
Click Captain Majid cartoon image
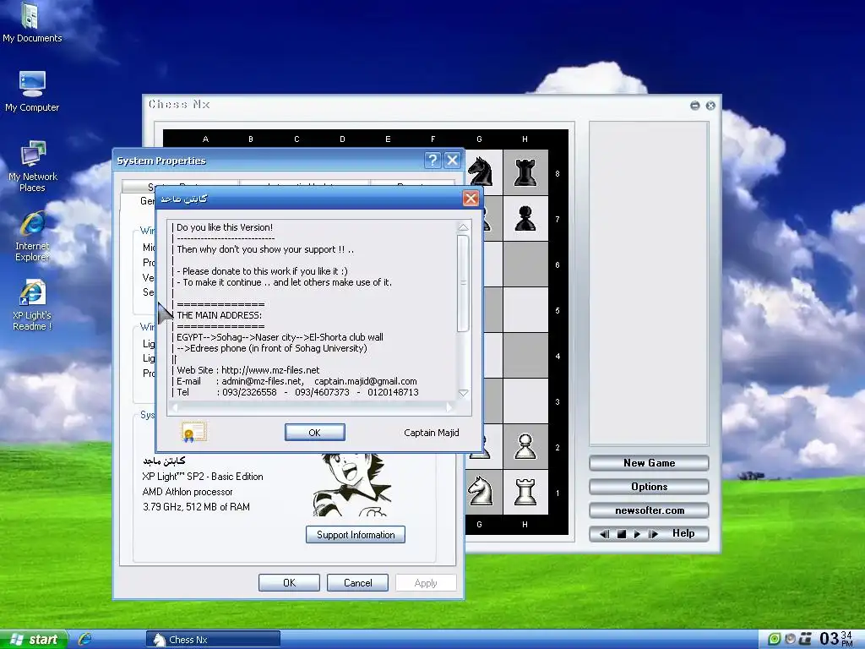(x=352, y=484)
